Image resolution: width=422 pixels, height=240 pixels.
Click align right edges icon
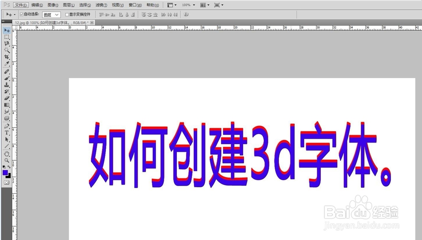[x=133, y=14]
